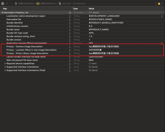Select Privacy - Photo Library Usage Description row
This screenshot has height=132, width=165.
point(82,53)
